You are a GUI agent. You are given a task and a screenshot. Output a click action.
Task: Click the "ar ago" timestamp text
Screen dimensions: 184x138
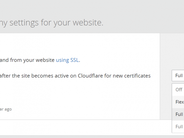click(6, 109)
